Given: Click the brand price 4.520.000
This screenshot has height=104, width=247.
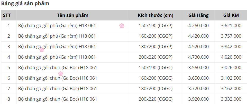Looking at the screenshot, I should (198, 47).
